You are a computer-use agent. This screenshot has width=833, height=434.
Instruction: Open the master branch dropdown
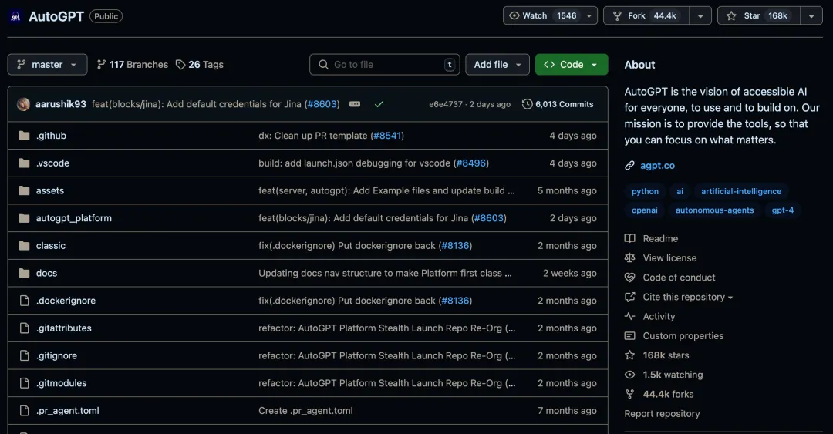[47, 65]
